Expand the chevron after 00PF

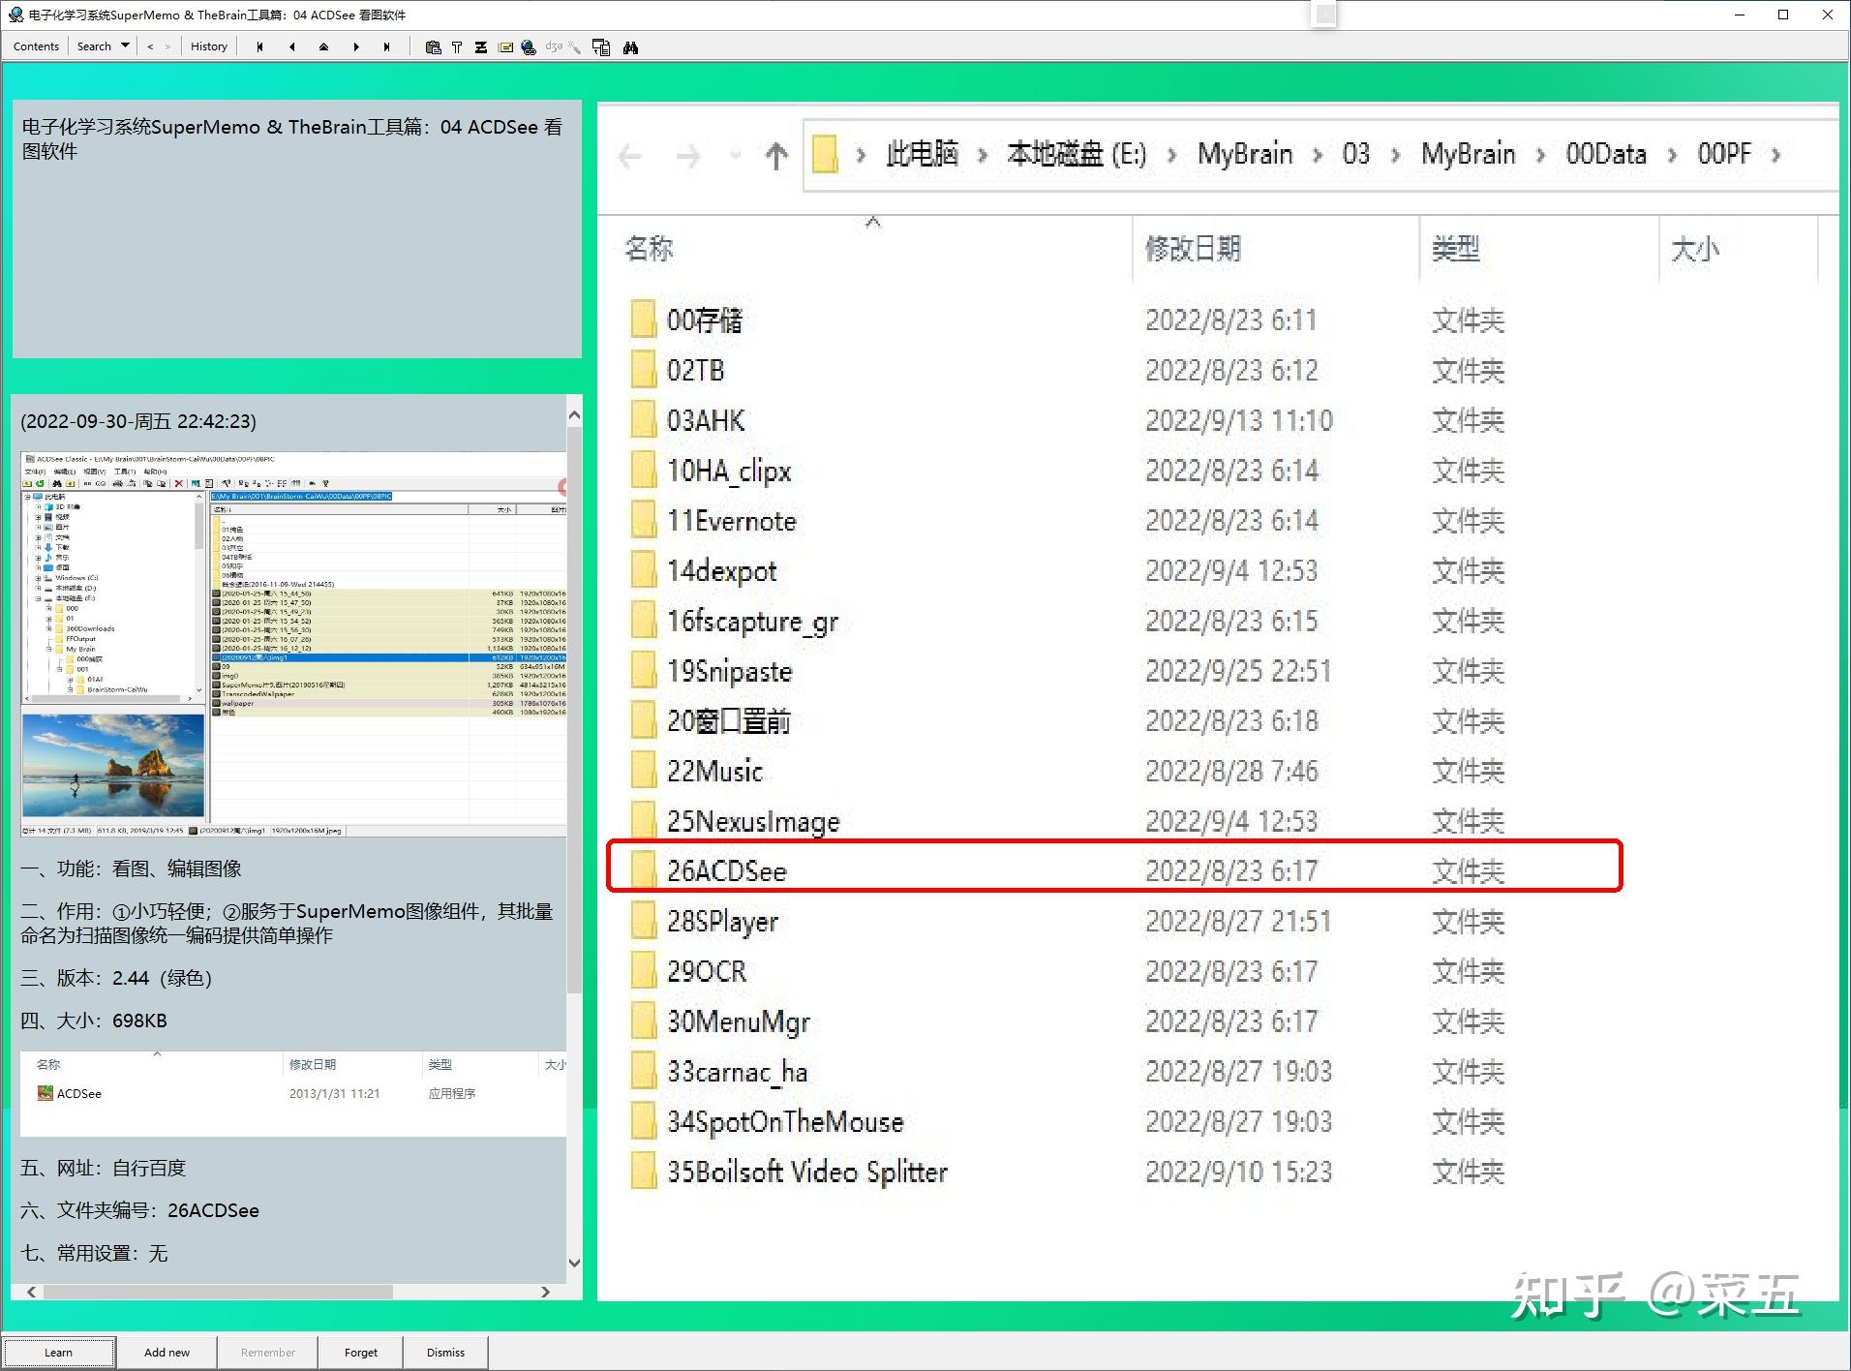tap(1775, 155)
